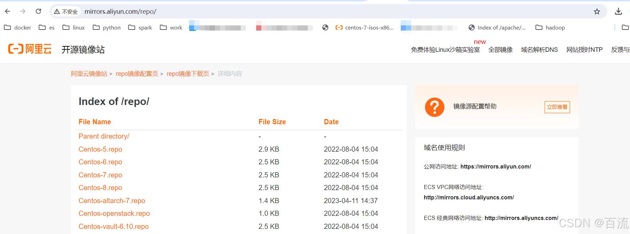Click Index of /repo/ heading
The height and width of the screenshot is (234, 630).
point(114,102)
